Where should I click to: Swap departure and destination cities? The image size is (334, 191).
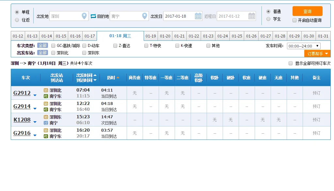click(x=93, y=15)
